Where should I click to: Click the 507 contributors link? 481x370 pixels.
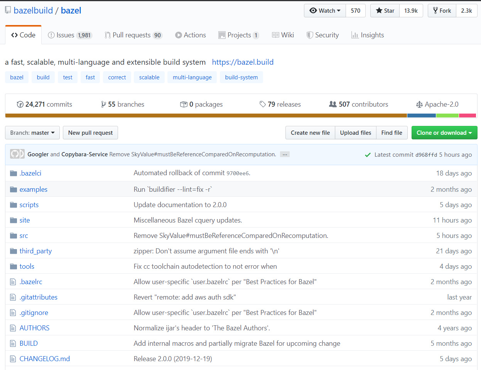tap(359, 104)
